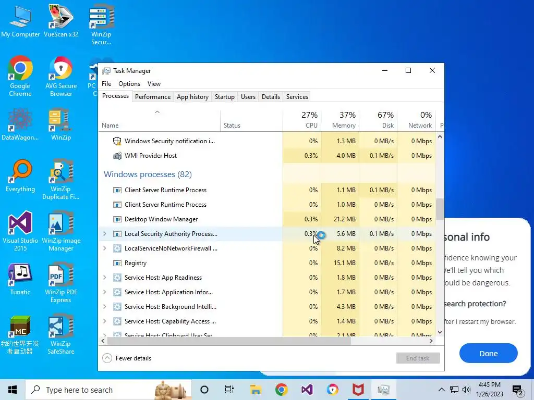The width and height of the screenshot is (534, 400).
Task: Open Task View on the taskbar
Action: (229, 390)
